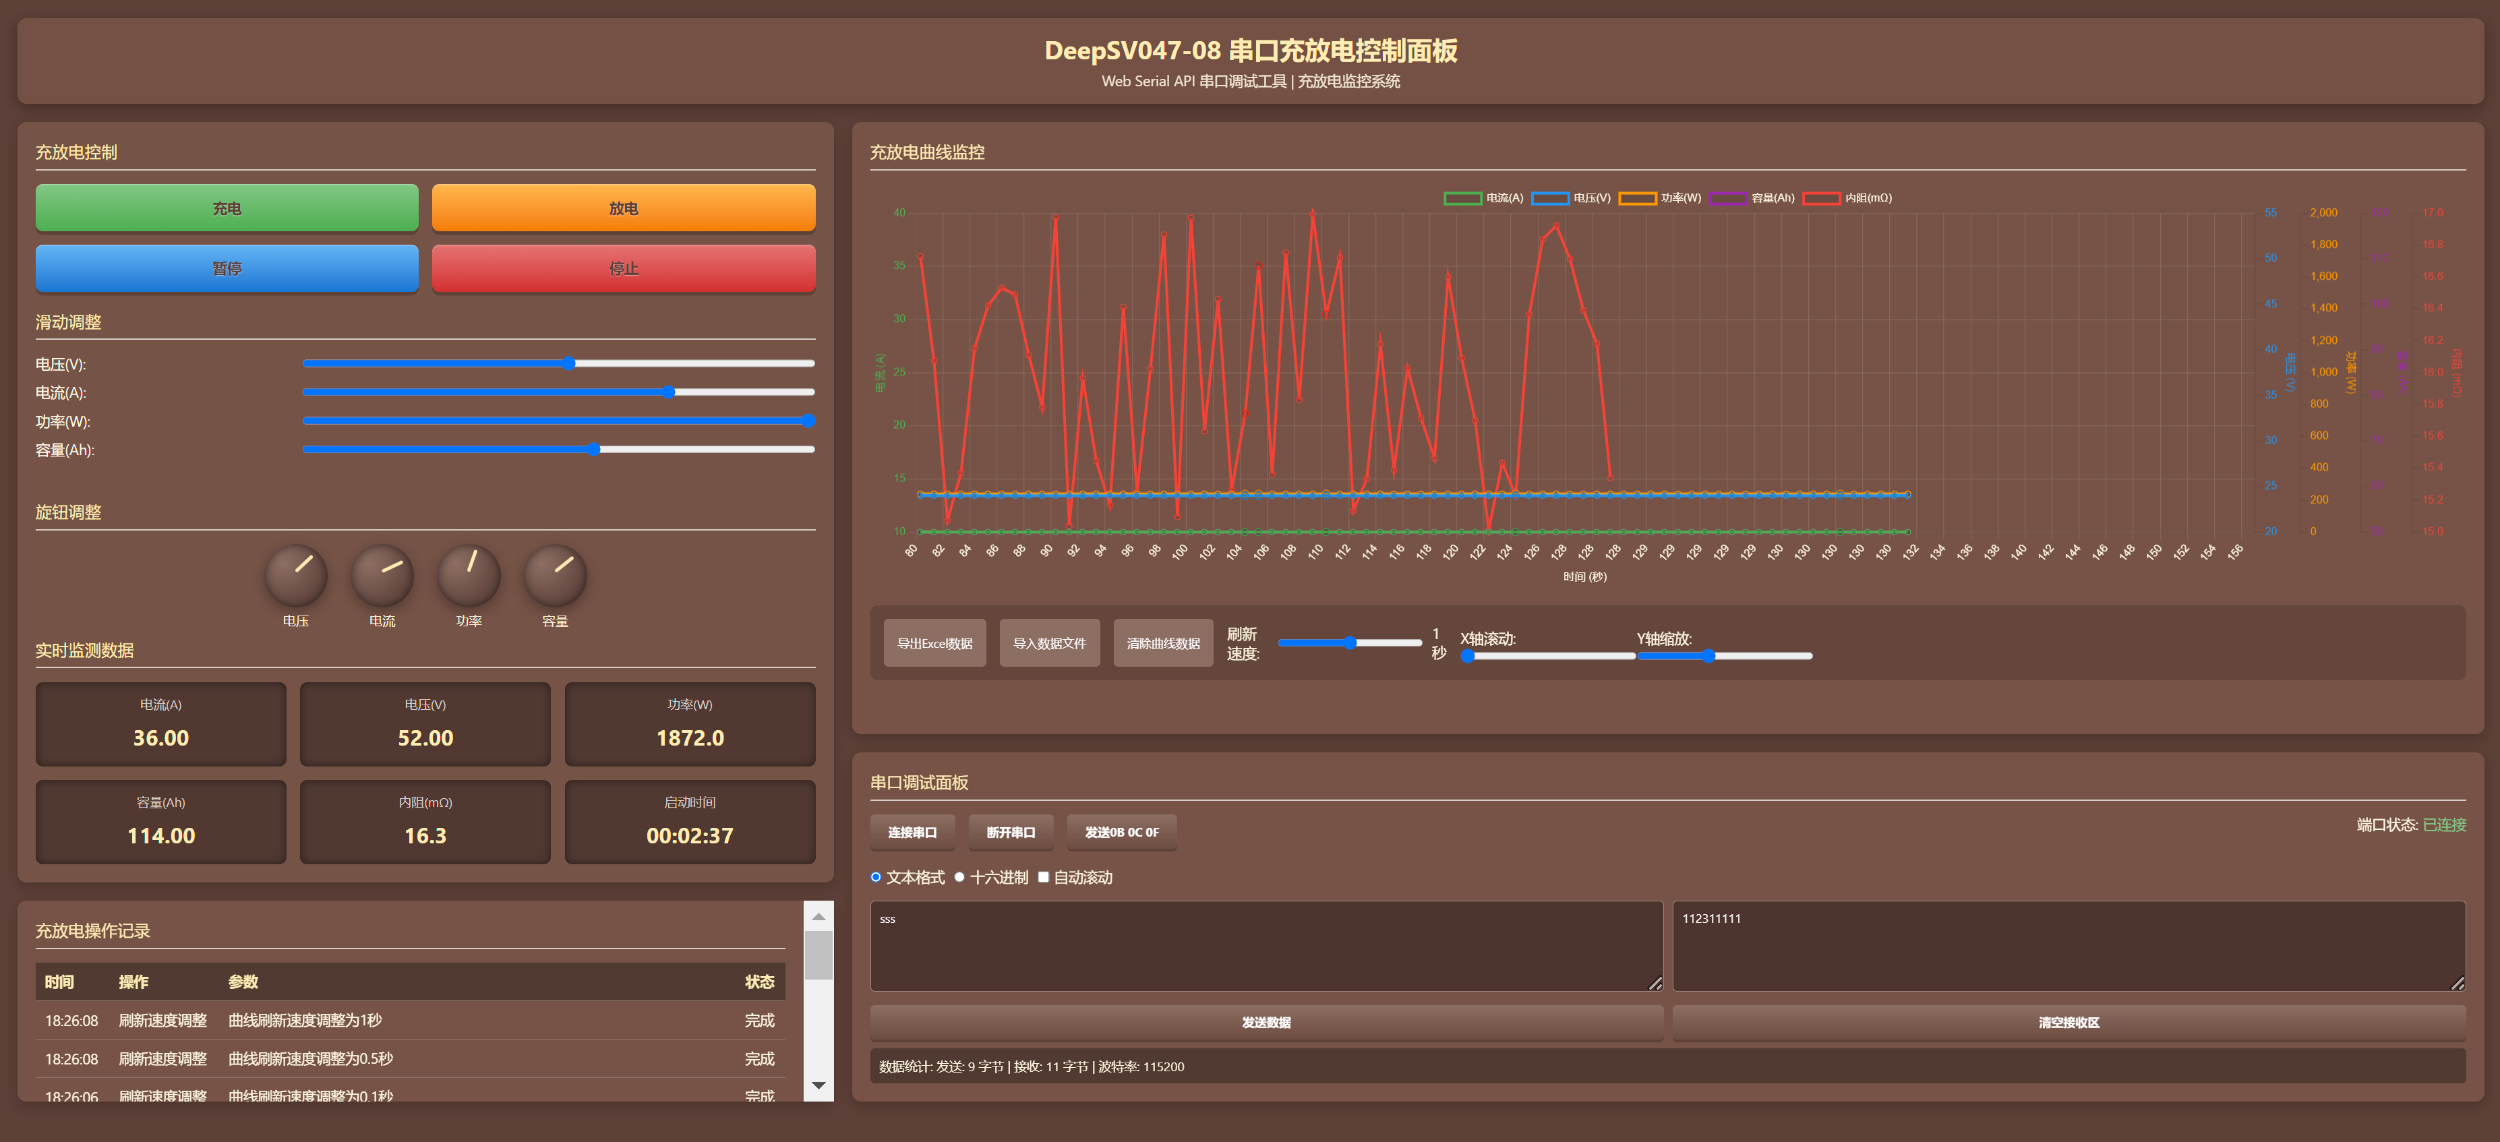Turn the 电压 voltage knob
2500x1142 pixels.
(296, 575)
